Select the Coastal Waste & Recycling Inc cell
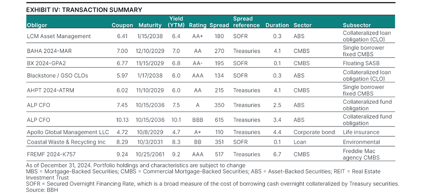Viewport: 422px width, 196px height. [66, 142]
